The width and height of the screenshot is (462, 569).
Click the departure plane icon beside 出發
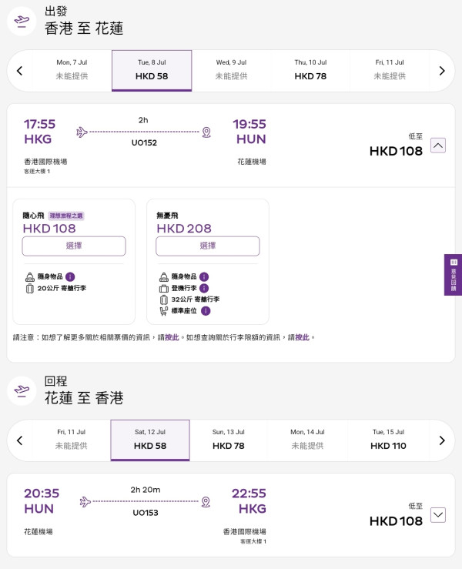pos(22,21)
